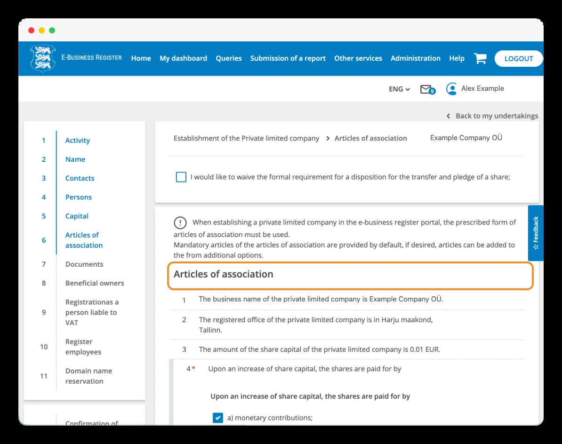Open the Help menu item
This screenshot has width=562, height=444.
point(457,58)
